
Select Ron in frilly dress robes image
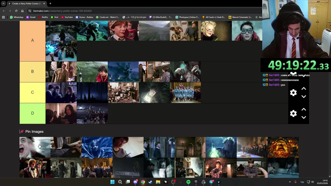pyautogui.click(x=35, y=168)
